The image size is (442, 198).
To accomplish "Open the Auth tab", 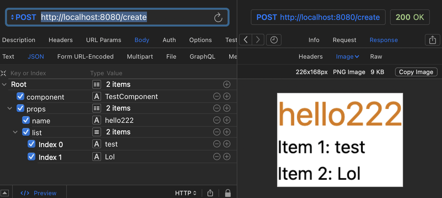I will pos(169,40).
